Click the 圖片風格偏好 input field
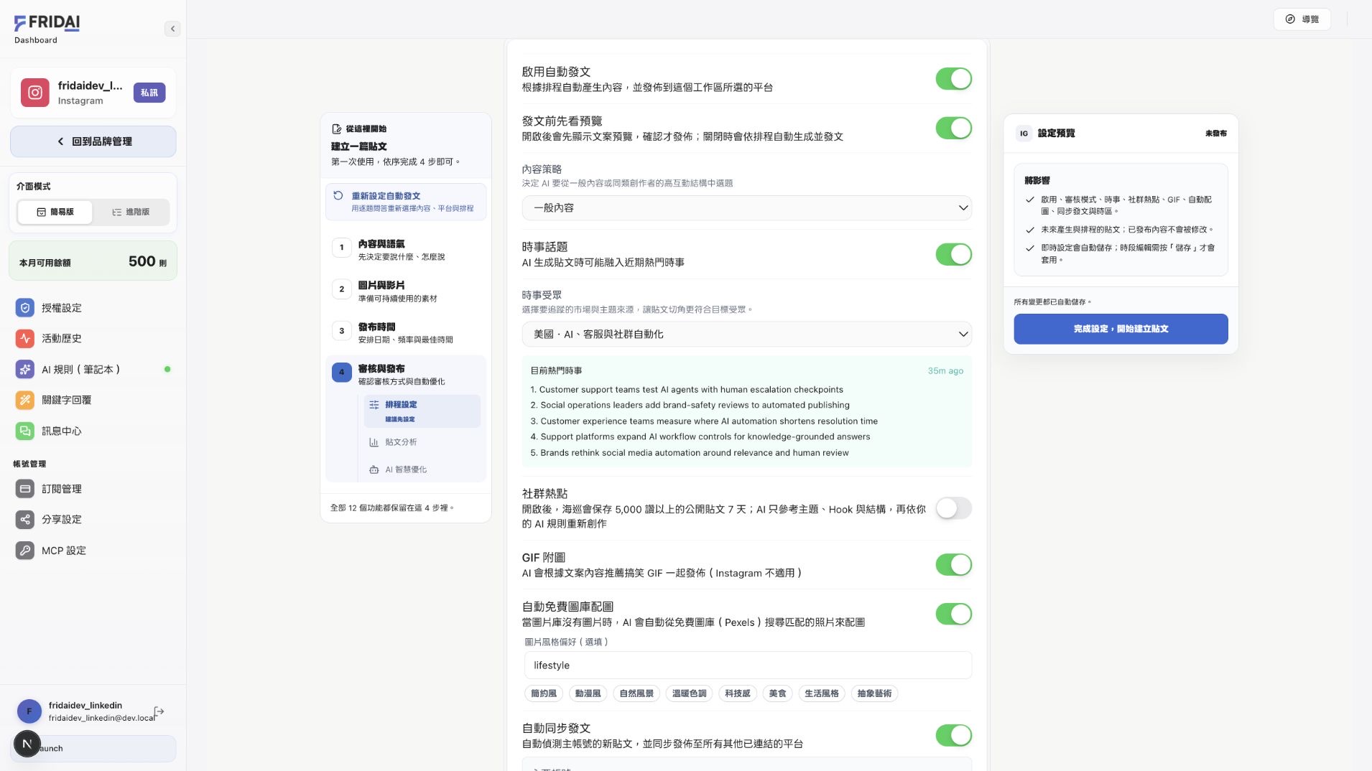 (748, 665)
